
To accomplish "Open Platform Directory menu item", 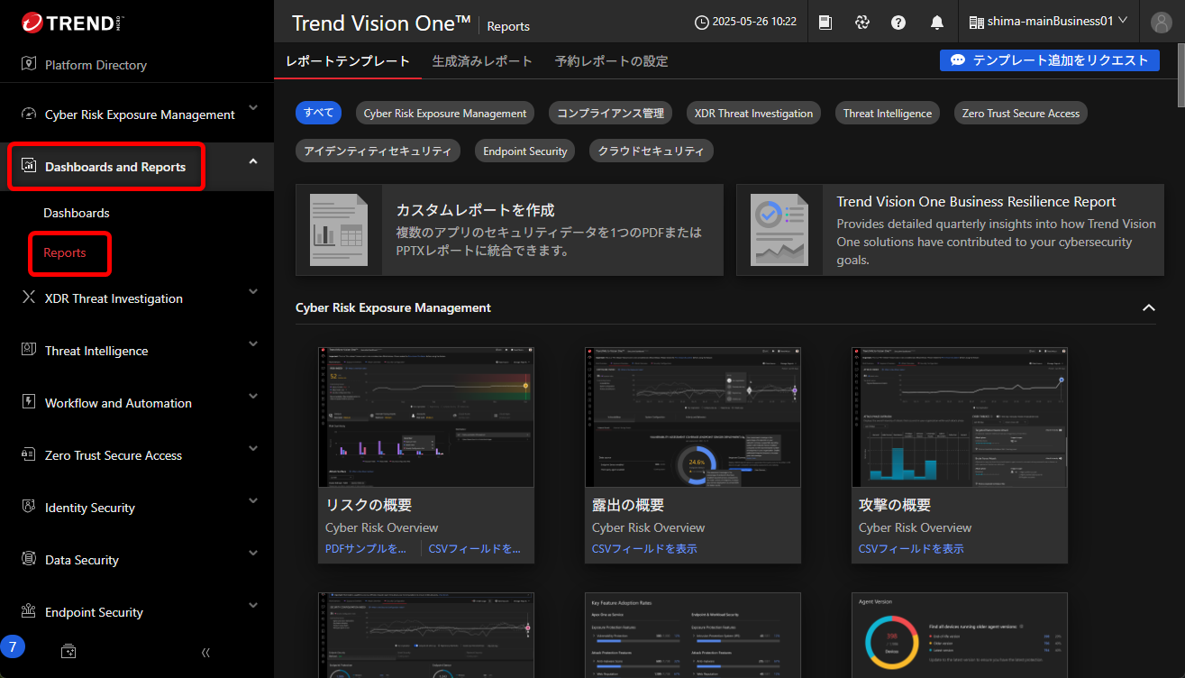I will 96,65.
